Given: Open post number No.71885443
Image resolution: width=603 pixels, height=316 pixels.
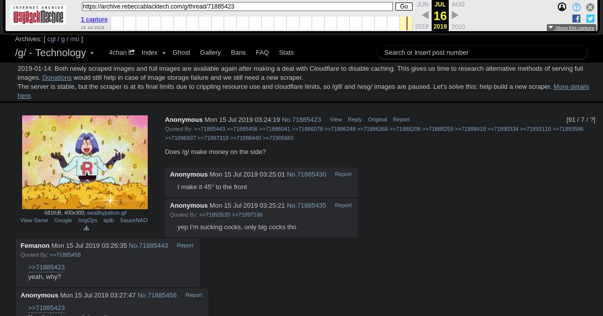Looking at the screenshot, I should coord(148,245).
